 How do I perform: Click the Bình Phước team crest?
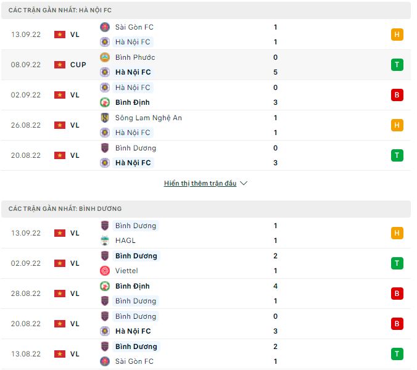[104, 57]
